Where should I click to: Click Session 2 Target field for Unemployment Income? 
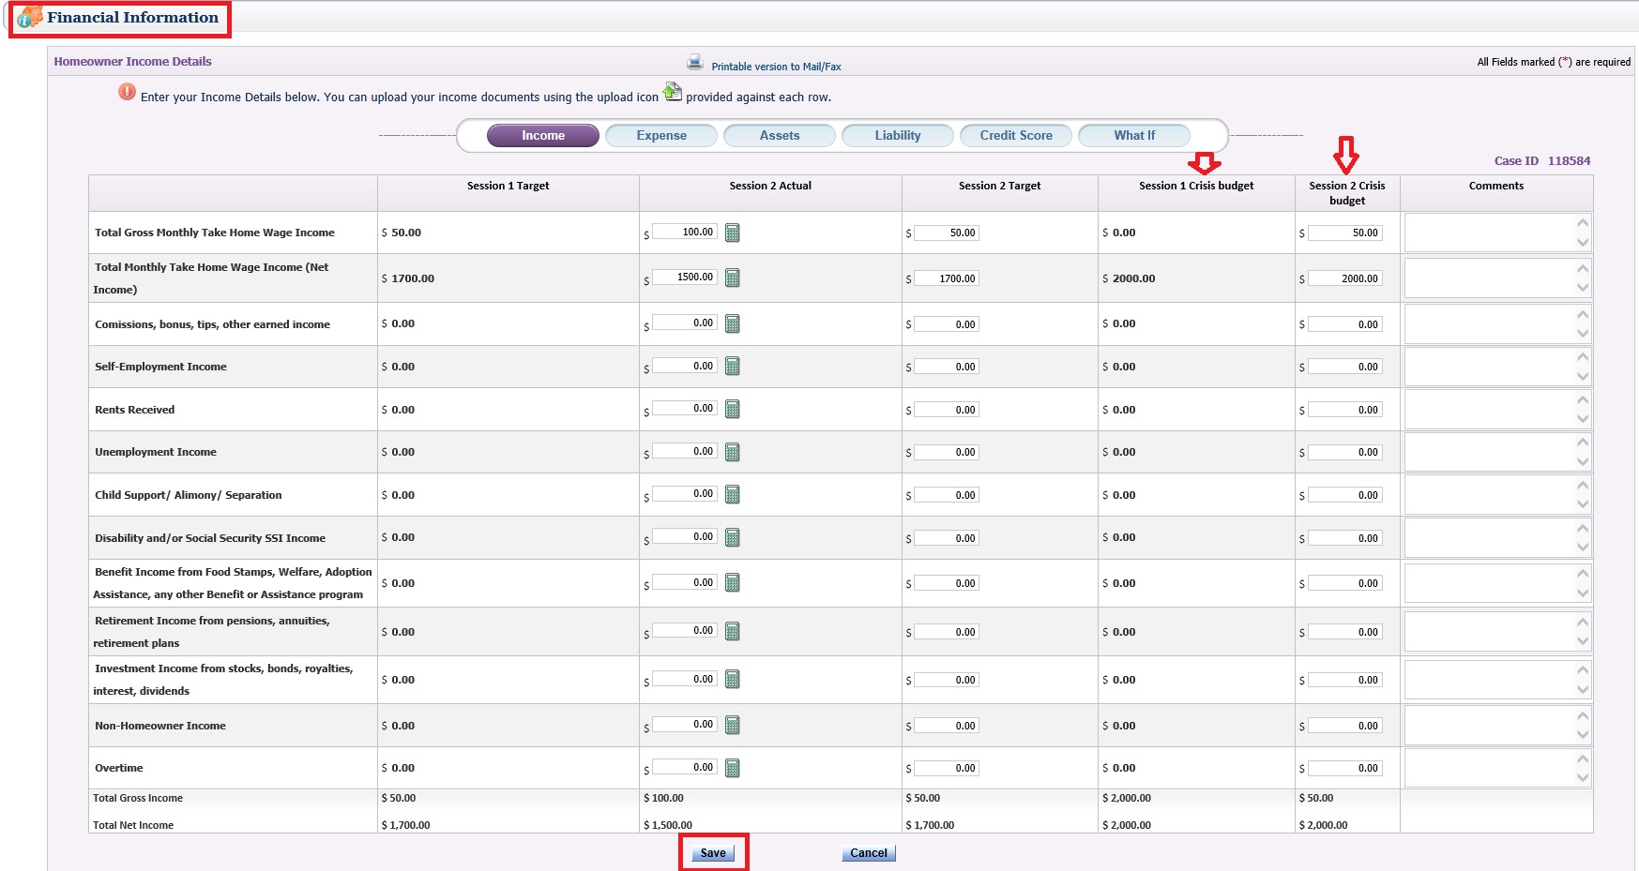(x=947, y=452)
